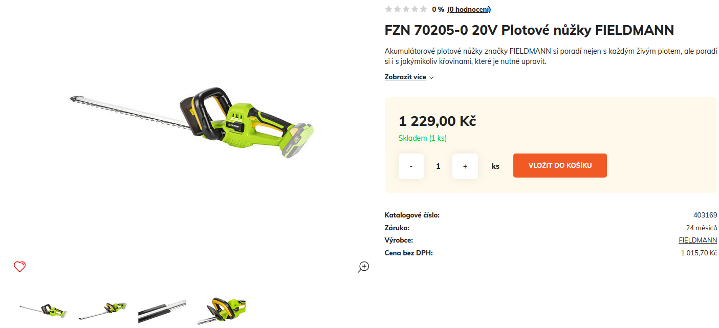Rate product with the fourth star
Viewport: 719px width, 328px height.
(415, 9)
